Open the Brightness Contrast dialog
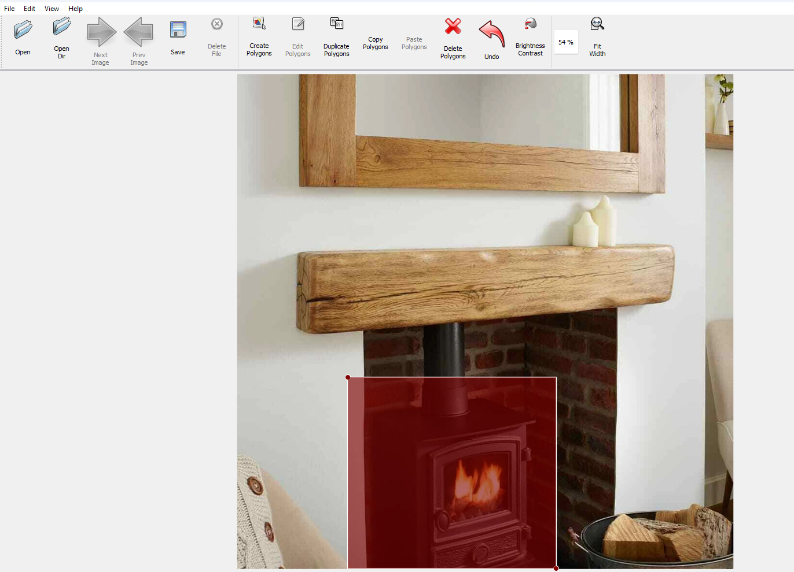The image size is (794, 572). pyautogui.click(x=530, y=24)
